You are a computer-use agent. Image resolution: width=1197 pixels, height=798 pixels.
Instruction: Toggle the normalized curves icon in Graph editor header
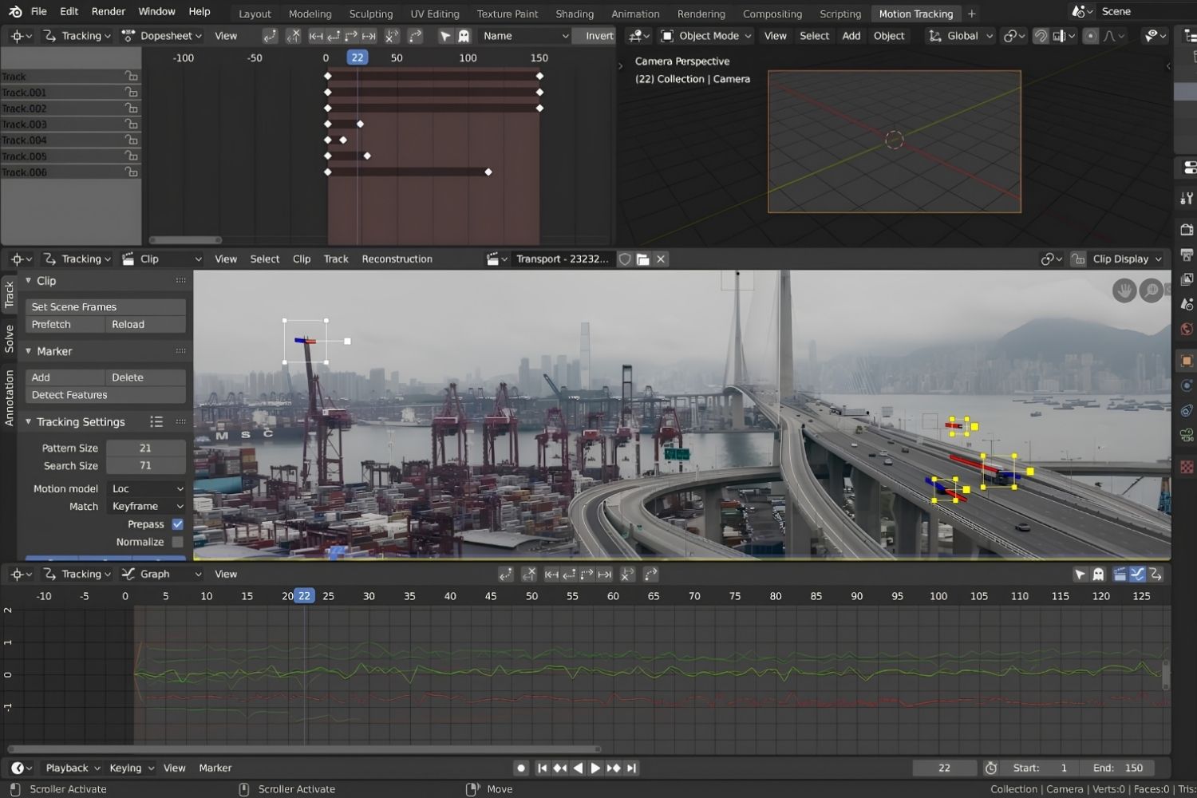pos(1138,574)
